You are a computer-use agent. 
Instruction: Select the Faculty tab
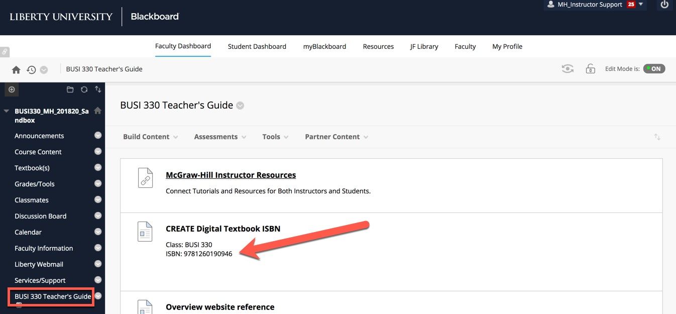click(x=465, y=46)
